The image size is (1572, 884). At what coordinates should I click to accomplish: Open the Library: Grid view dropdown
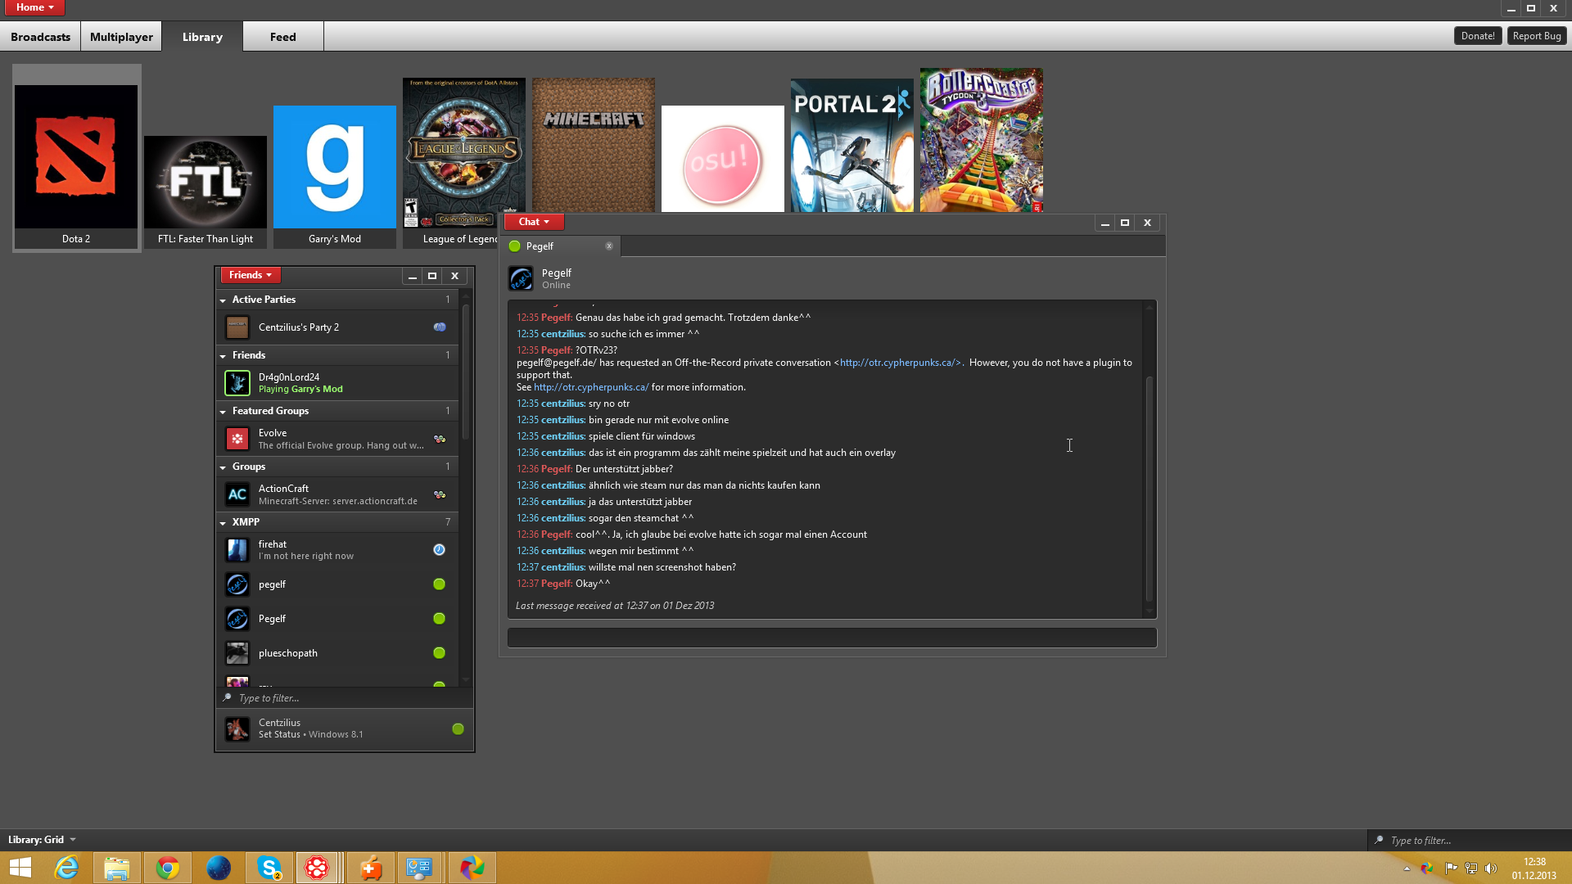[x=42, y=840]
